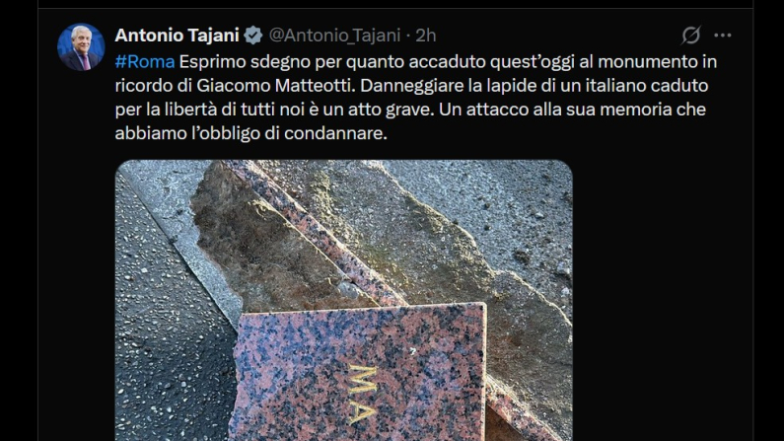Open the @Antonio_Tajani handle link
Screen dimensions: 784x441
pos(334,36)
